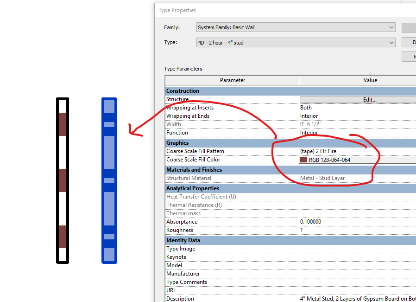Select the black-outlined fire tape wall

(63, 180)
